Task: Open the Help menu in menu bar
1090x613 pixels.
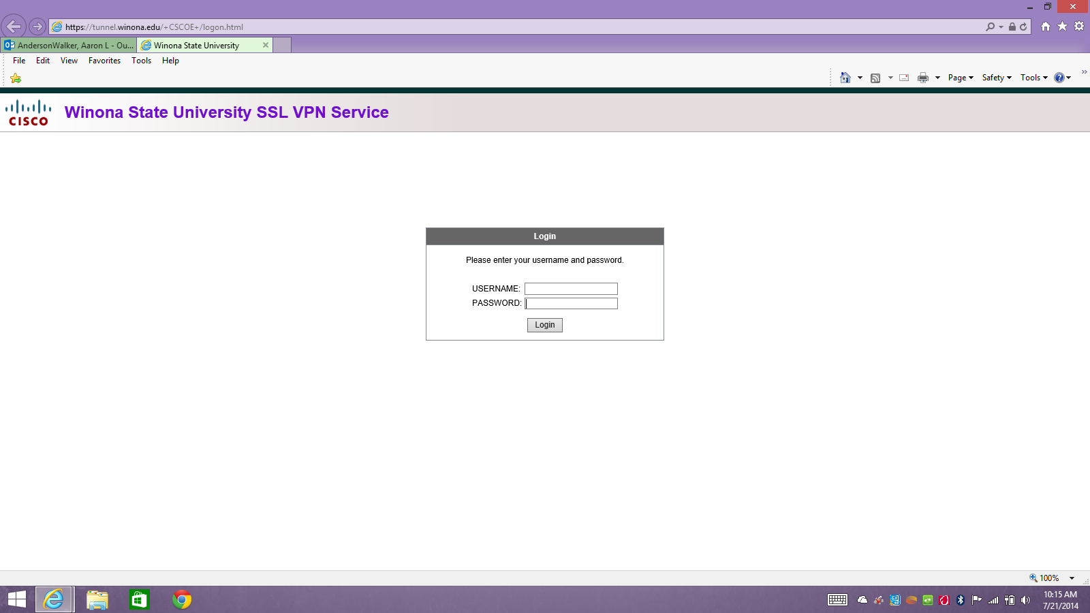Action: pos(170,61)
